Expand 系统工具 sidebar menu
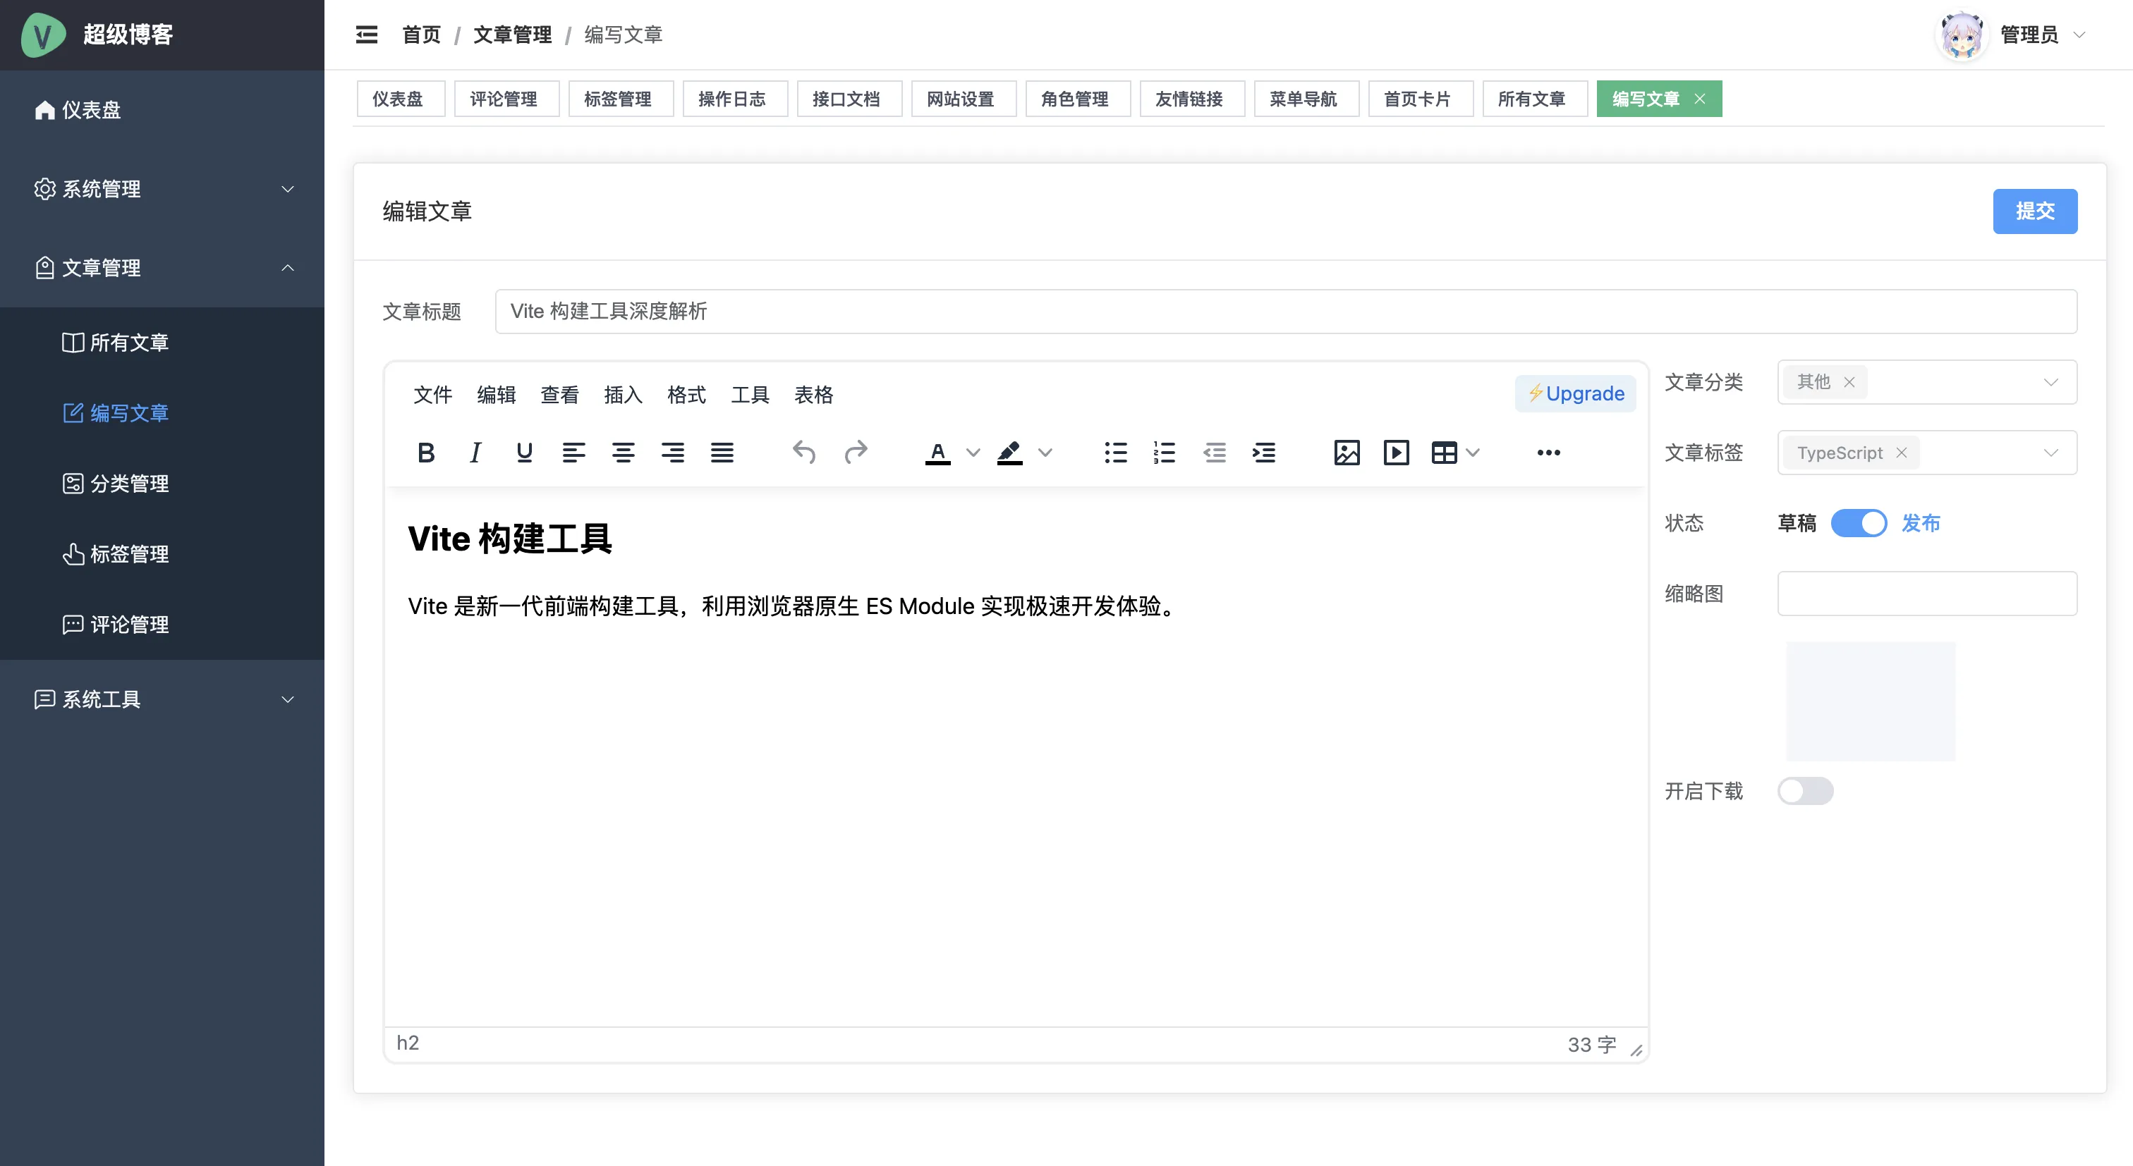 point(162,699)
